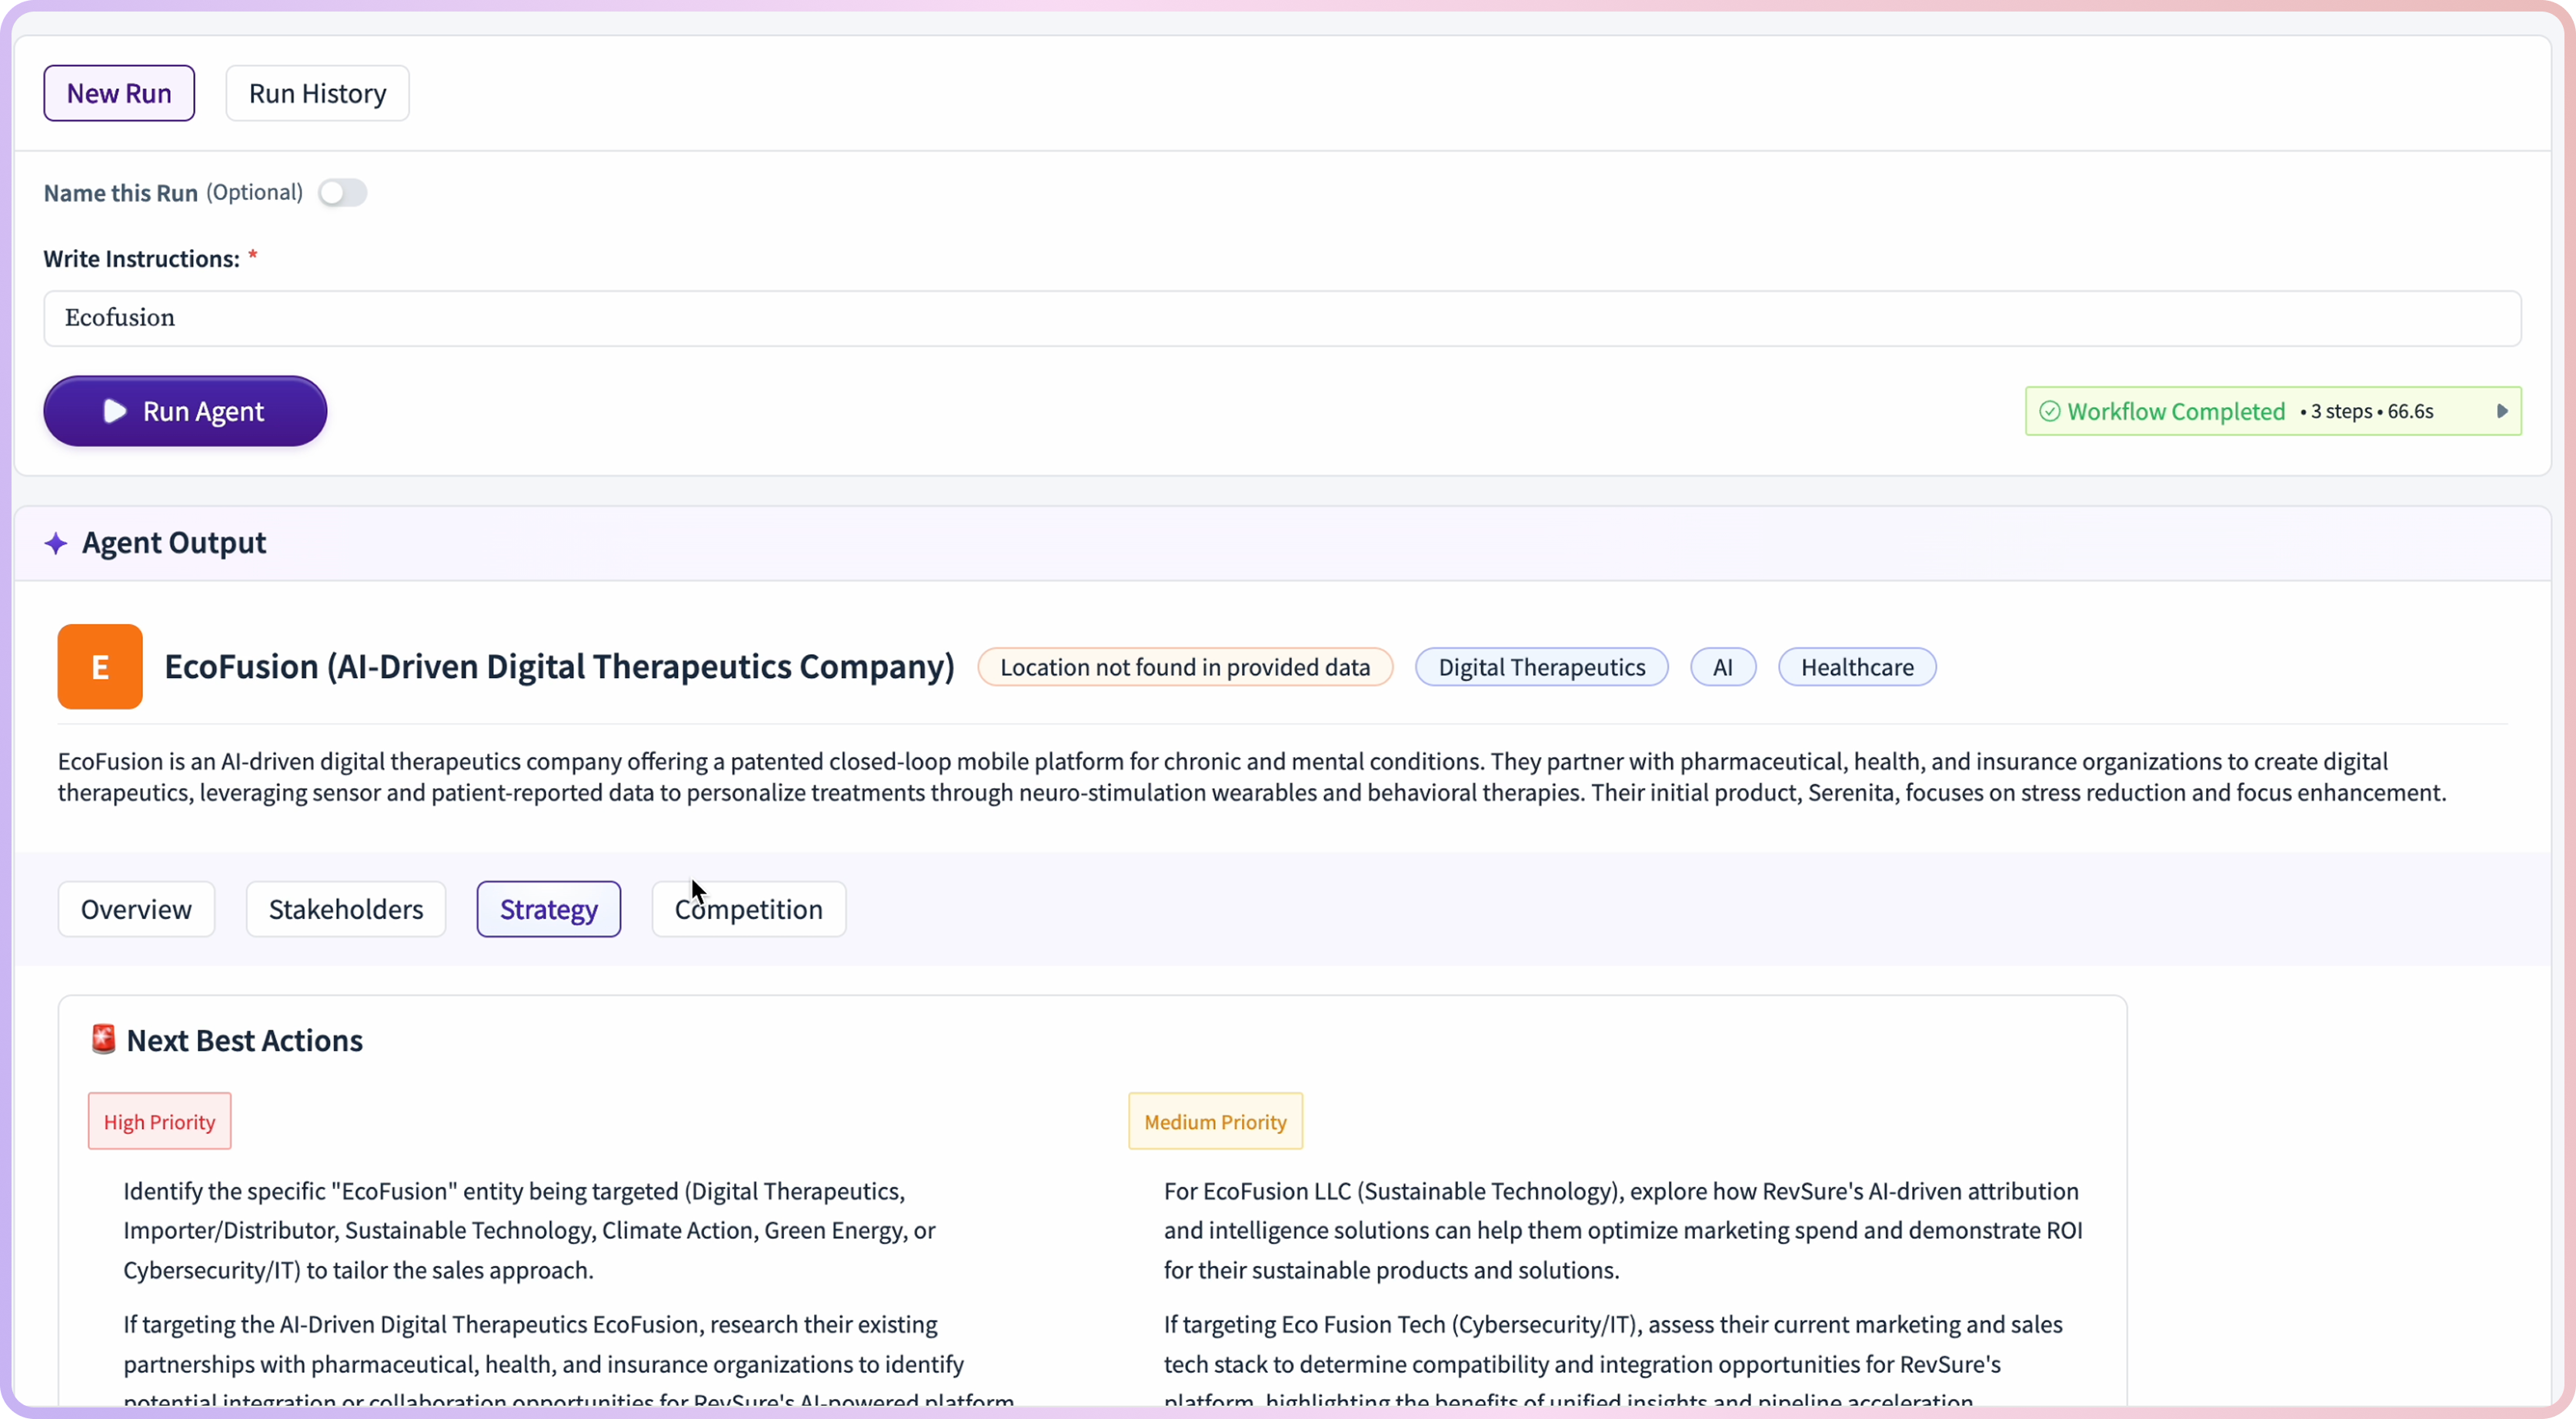Click the paragraph starting 'For EcoFusion LLC'
Image resolution: width=2576 pixels, height=1419 pixels.
point(1622,1230)
